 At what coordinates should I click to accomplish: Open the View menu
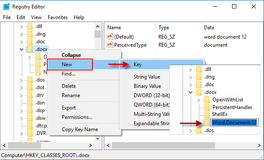click(x=36, y=17)
